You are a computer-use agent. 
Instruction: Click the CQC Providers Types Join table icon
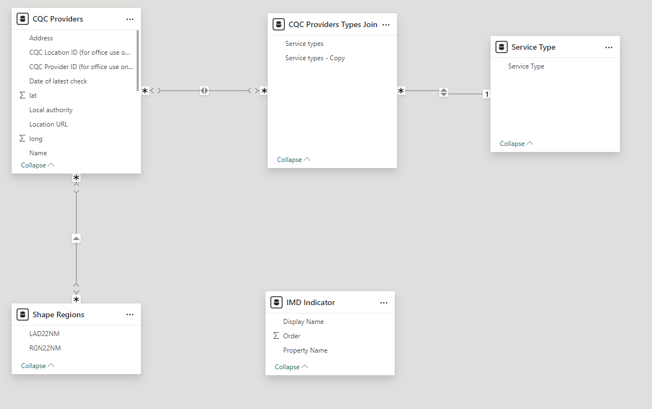[279, 24]
